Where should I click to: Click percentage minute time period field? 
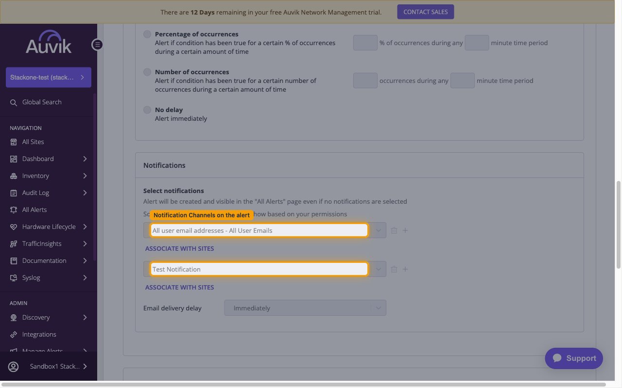click(x=477, y=43)
